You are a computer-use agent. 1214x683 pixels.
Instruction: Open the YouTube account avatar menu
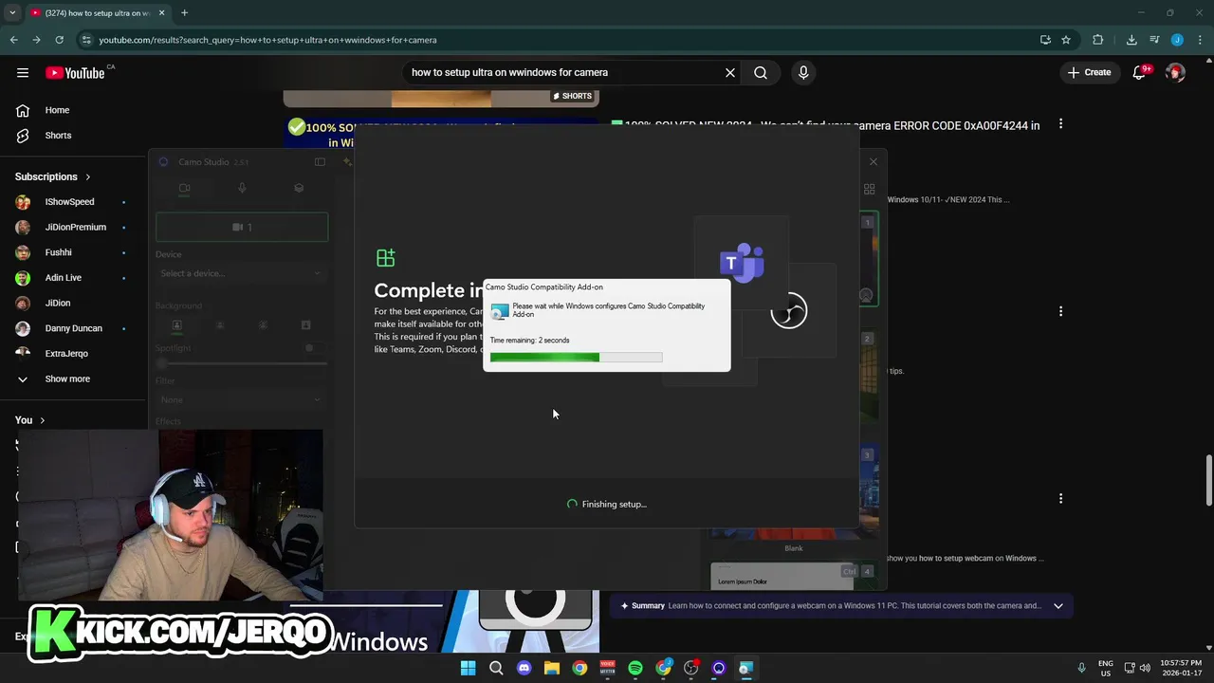tap(1176, 72)
